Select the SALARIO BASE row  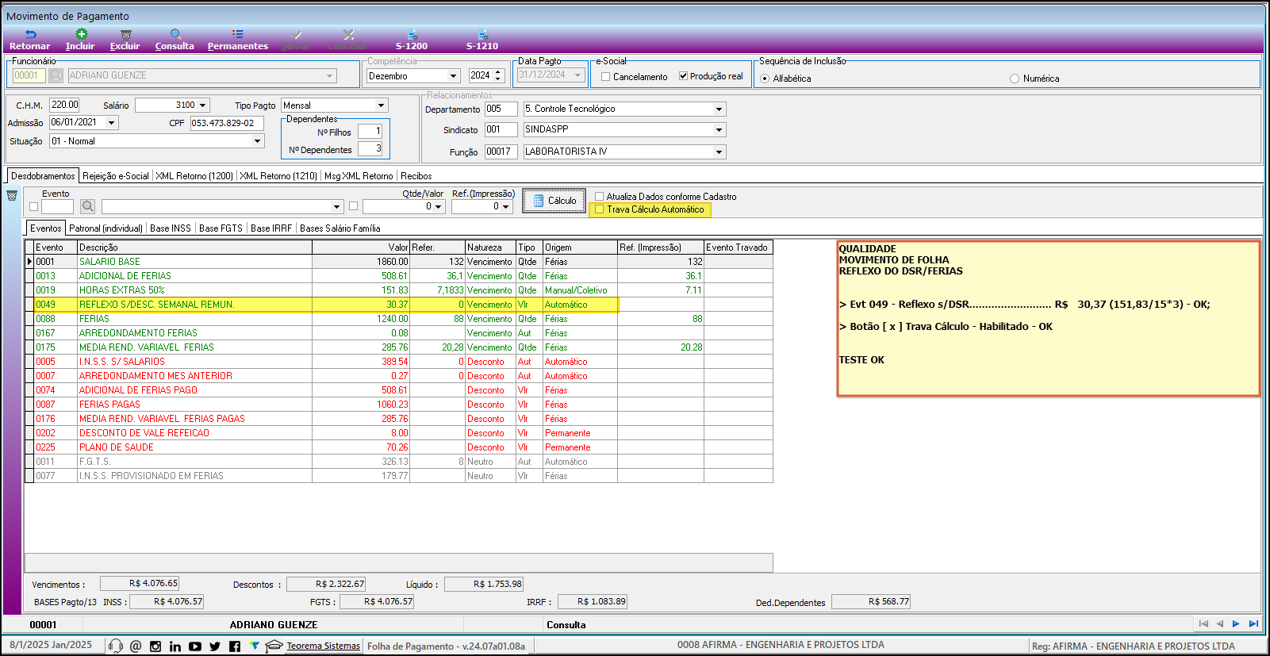pos(399,262)
